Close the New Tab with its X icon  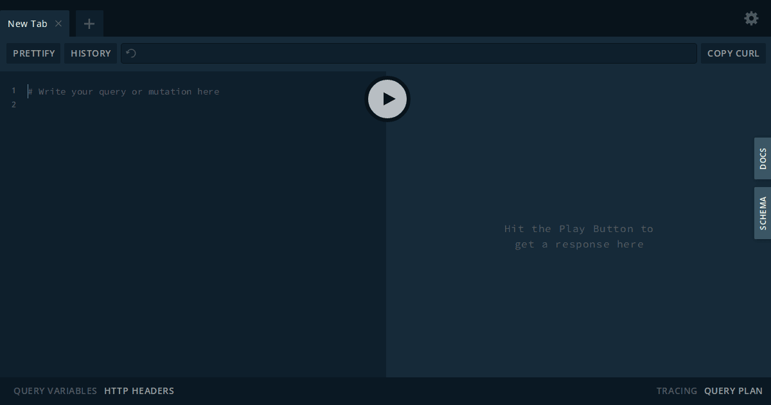click(x=58, y=23)
